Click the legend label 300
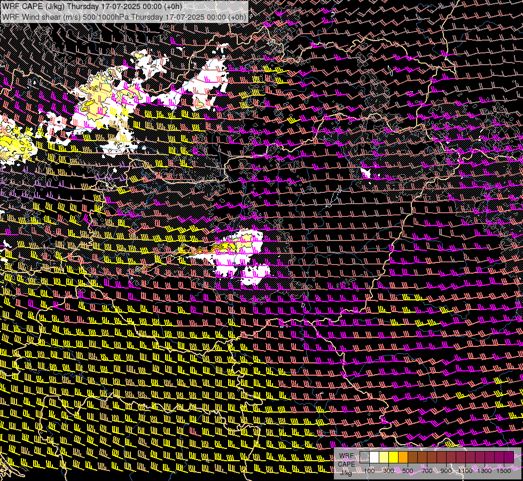523x481 pixels. (388, 471)
